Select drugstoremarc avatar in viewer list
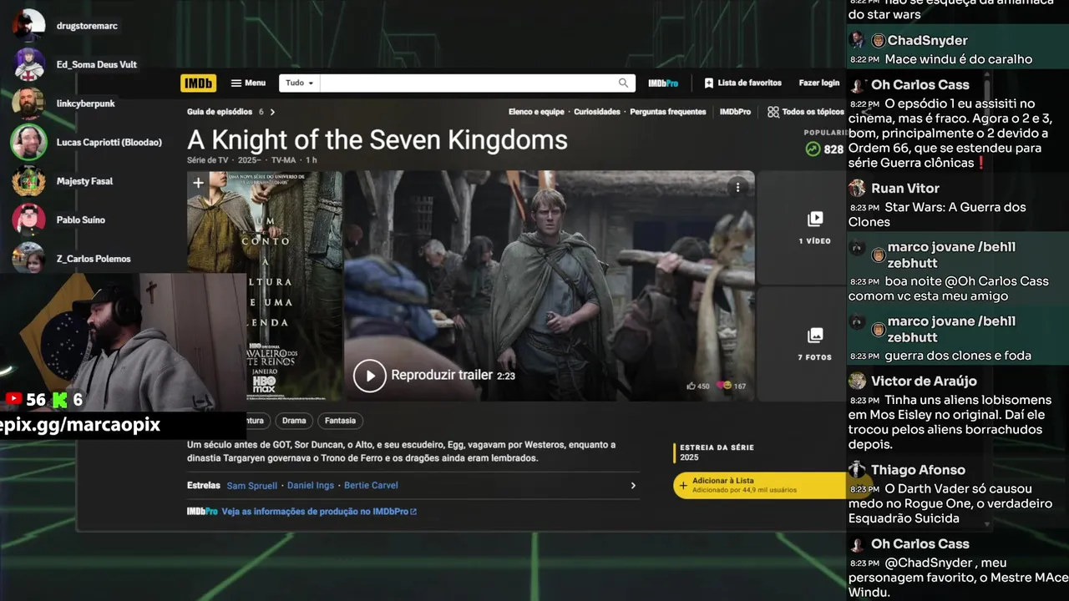The height and width of the screenshot is (601, 1069). [28, 25]
